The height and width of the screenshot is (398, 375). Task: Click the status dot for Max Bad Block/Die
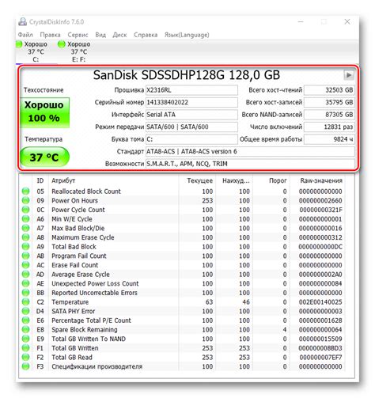[x=25, y=228]
